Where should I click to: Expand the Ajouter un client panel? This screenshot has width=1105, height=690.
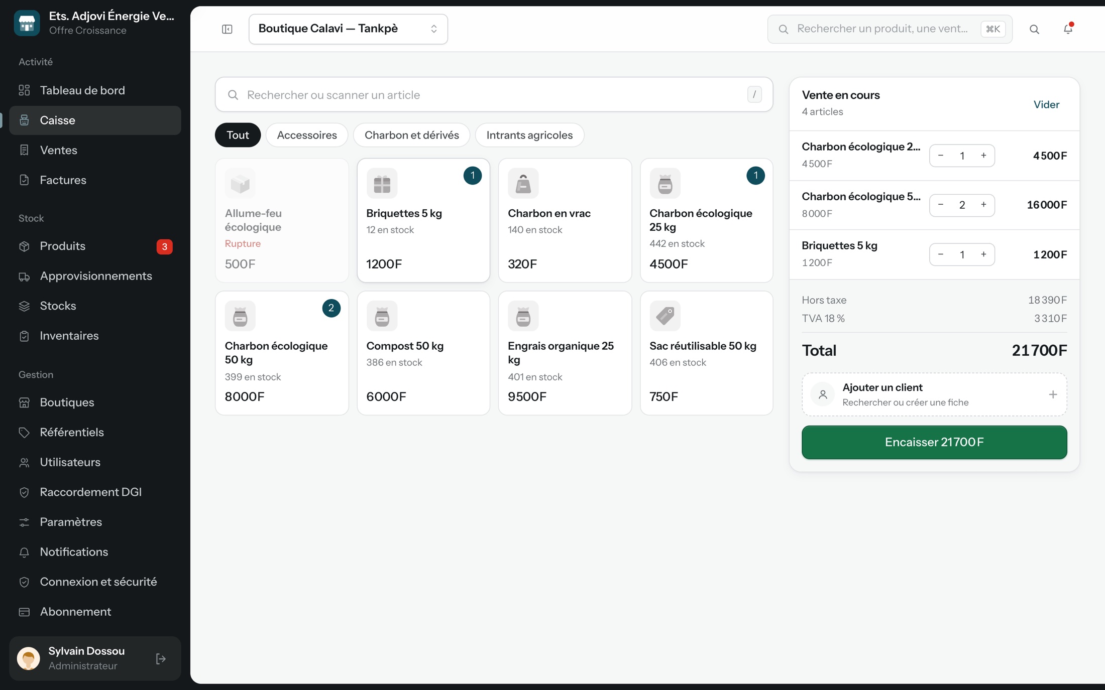pos(934,394)
